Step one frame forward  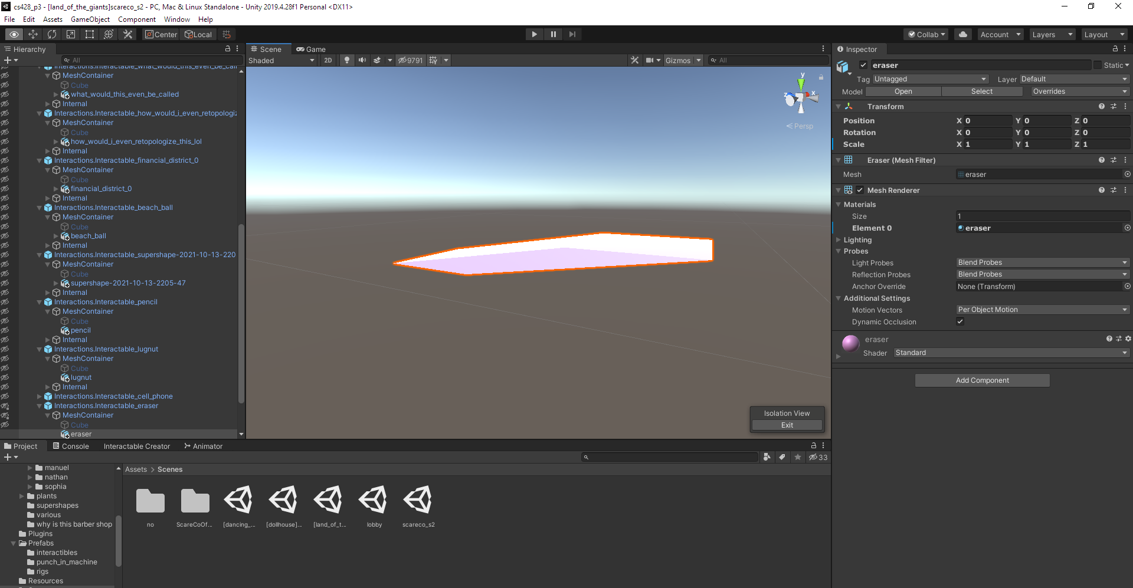(572, 34)
